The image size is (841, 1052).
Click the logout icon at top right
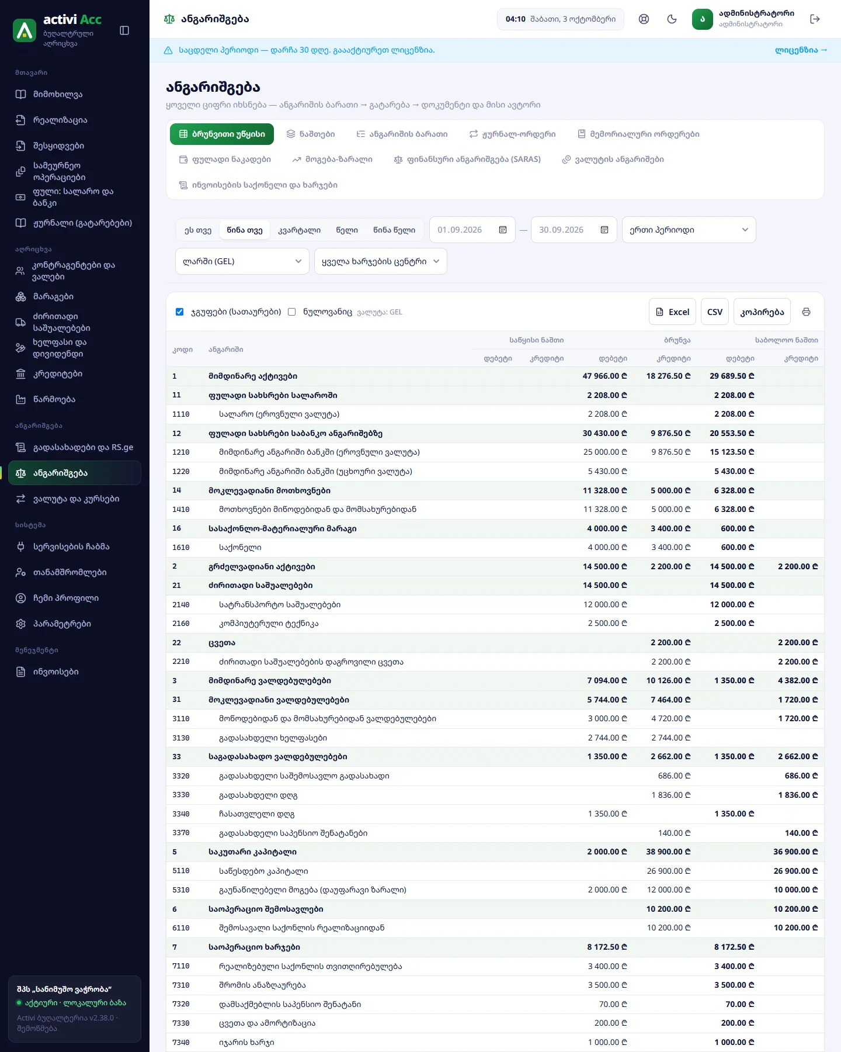tap(815, 19)
